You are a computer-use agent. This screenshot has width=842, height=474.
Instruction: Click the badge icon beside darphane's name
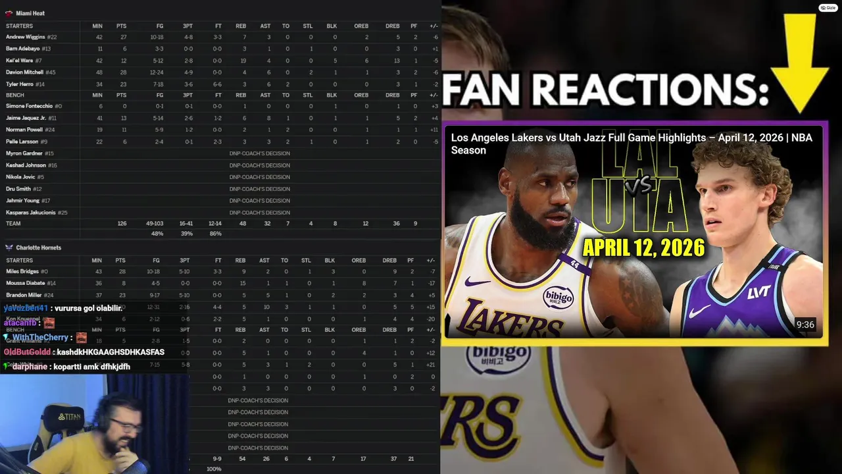click(x=7, y=367)
